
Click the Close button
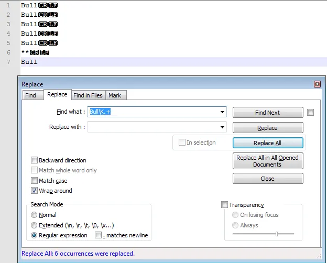[268, 179]
